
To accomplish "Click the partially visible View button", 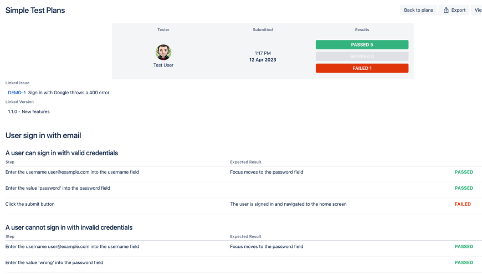I will 478,10.
